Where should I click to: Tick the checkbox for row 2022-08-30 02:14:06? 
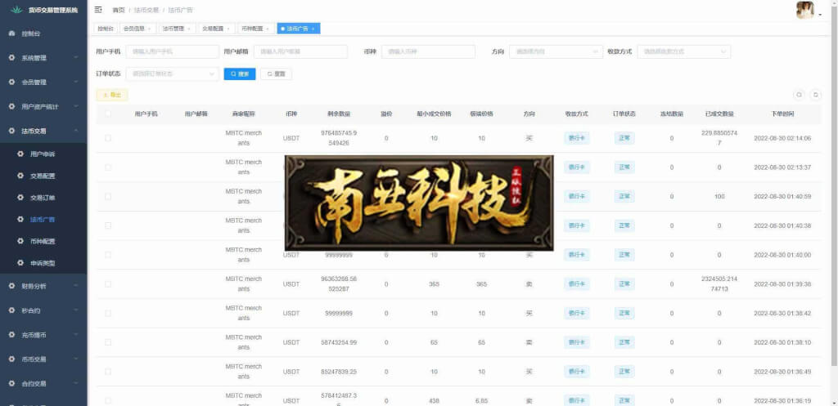108,138
